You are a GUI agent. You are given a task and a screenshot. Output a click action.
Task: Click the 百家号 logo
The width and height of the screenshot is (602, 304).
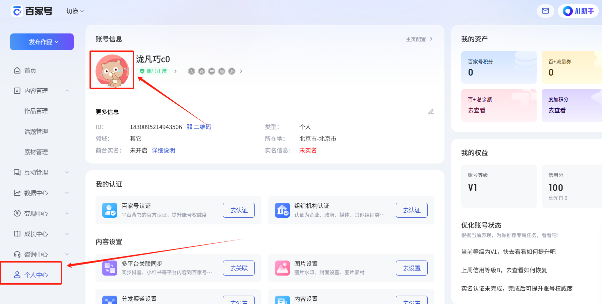click(x=32, y=11)
